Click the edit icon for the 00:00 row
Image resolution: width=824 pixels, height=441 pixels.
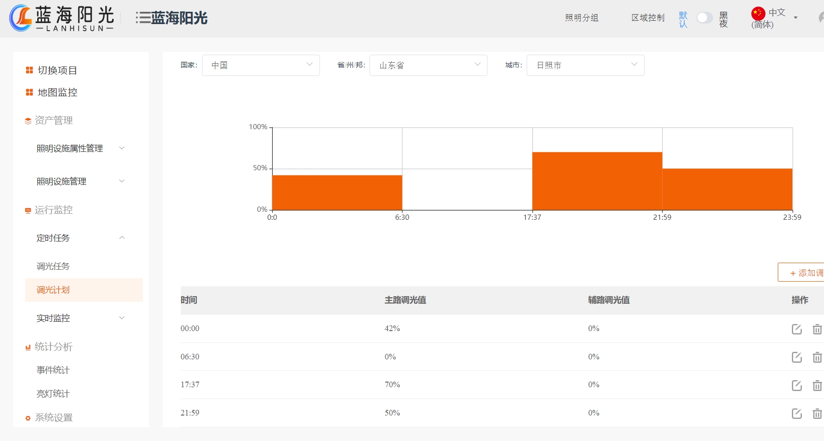797,329
